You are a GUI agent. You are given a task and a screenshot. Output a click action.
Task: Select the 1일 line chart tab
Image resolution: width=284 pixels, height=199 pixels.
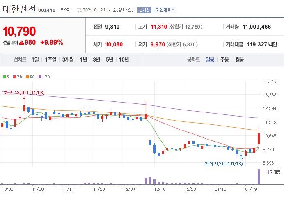click(x=35, y=59)
